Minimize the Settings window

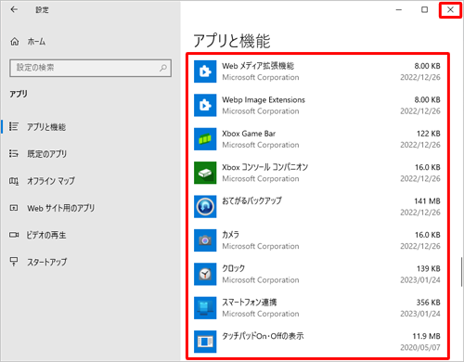tap(399, 10)
